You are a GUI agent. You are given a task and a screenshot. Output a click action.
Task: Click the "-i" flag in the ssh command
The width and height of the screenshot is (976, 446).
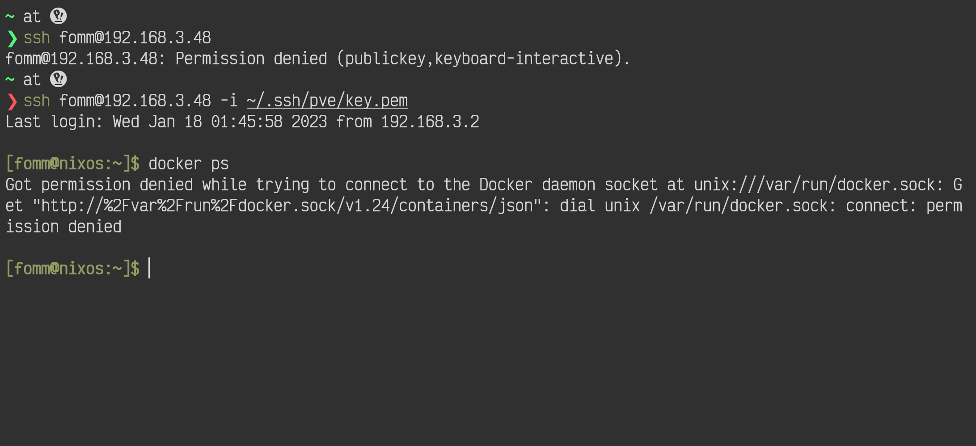tap(228, 101)
